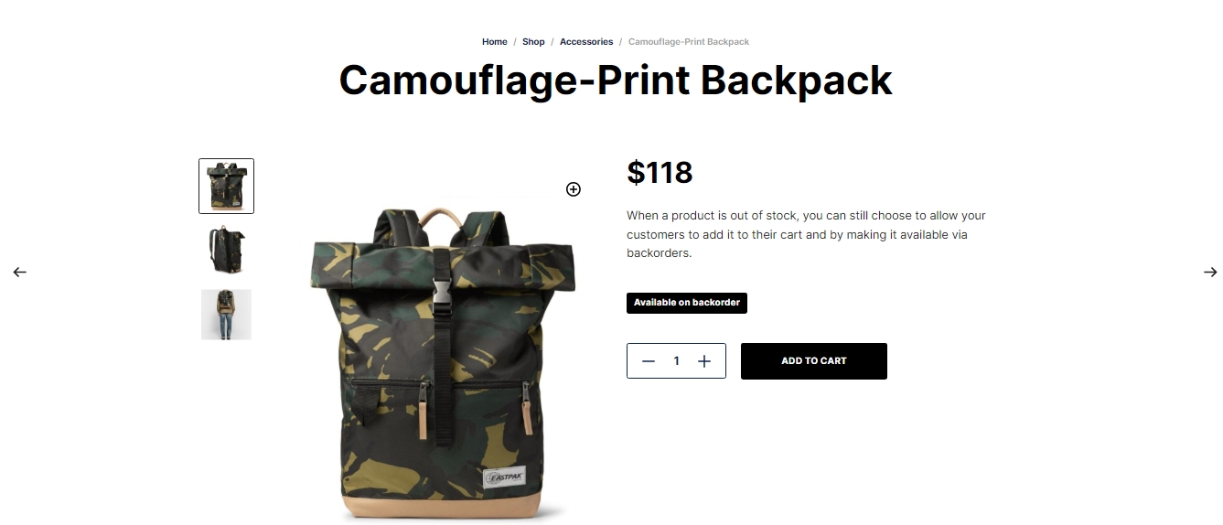Click the $118 price label
Viewport: 1223px width, 525px height.
660,172
